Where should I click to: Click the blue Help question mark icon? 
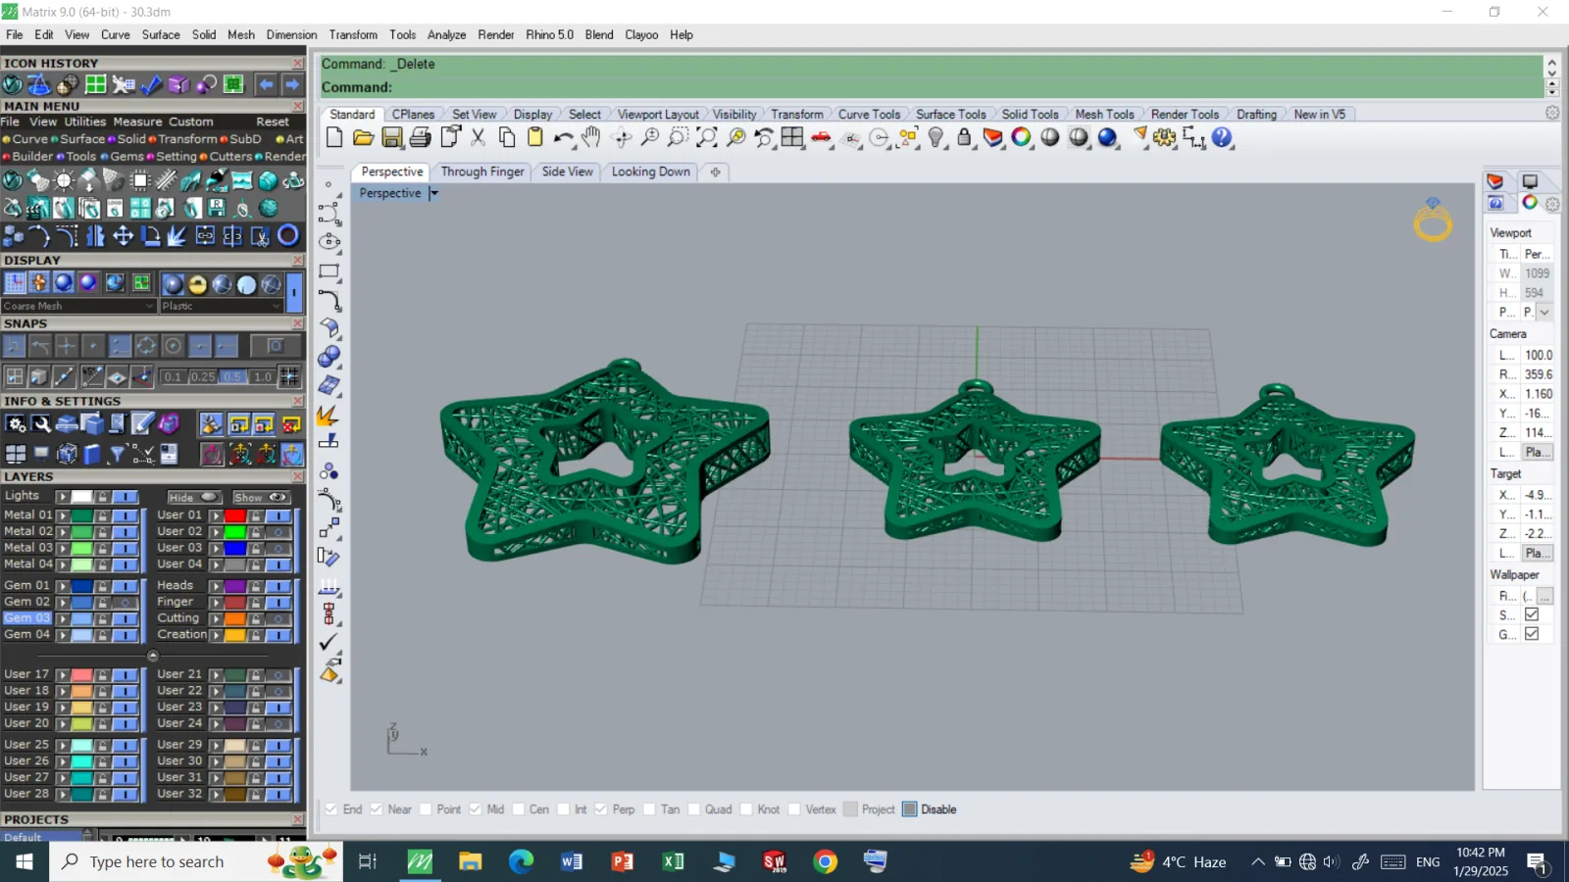tap(1222, 138)
